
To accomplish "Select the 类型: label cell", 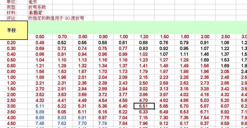I will click(14, 7).
